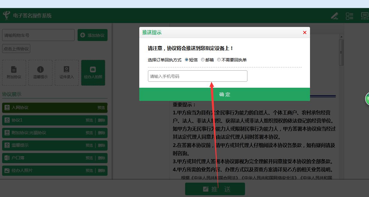The height and width of the screenshot is (197, 369).
Task: Open the 附加协议 document tile
Action: (14, 72)
